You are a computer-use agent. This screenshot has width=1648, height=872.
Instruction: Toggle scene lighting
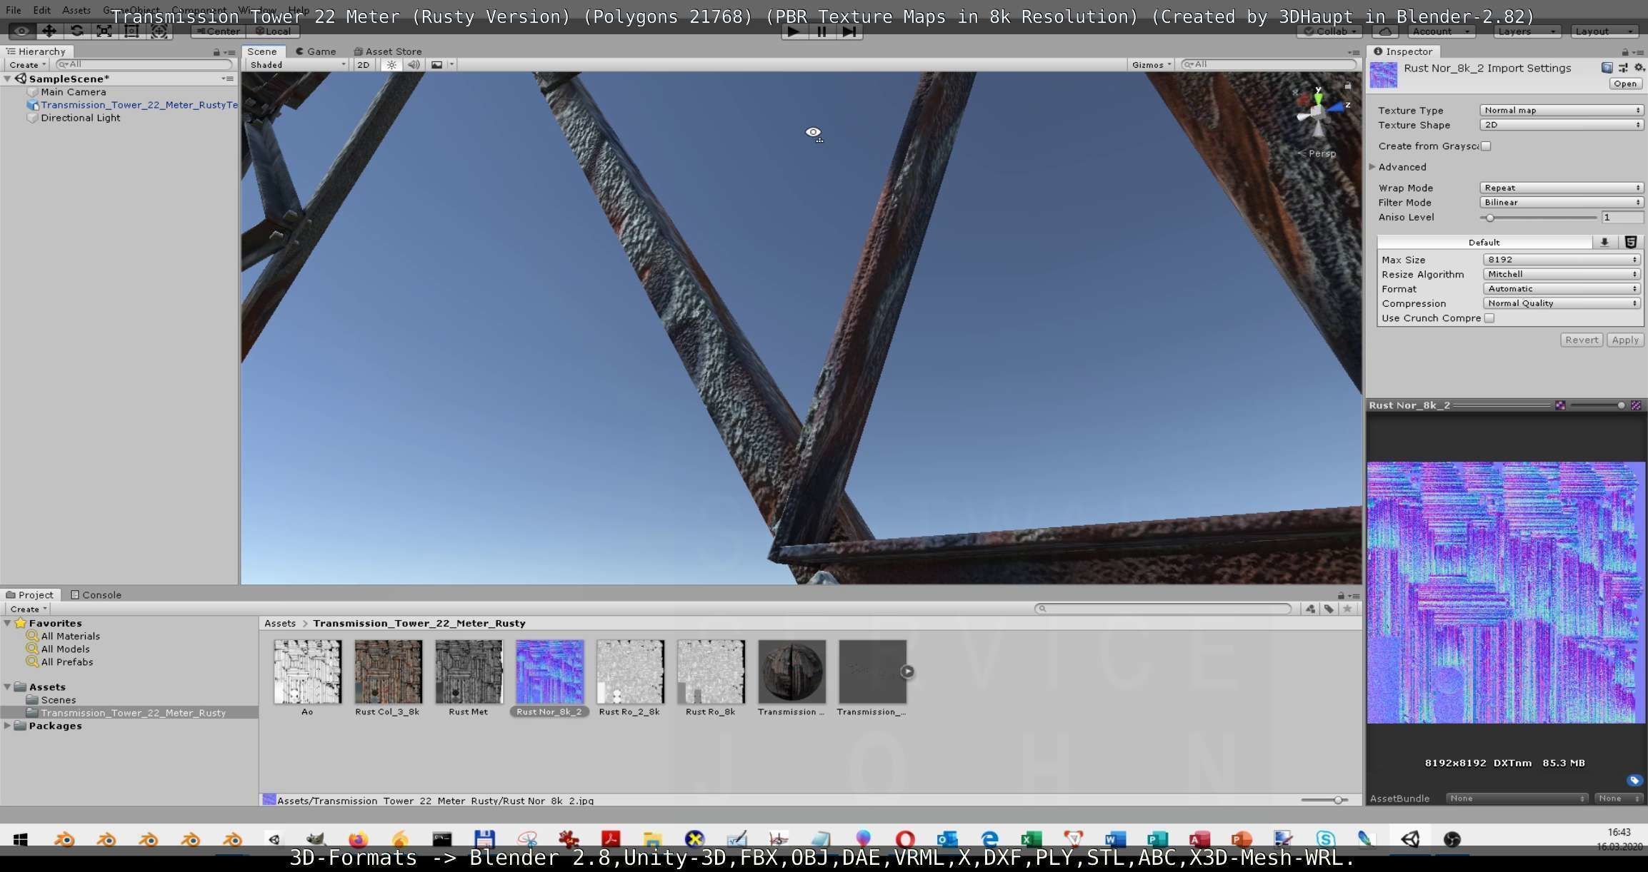pyautogui.click(x=391, y=65)
